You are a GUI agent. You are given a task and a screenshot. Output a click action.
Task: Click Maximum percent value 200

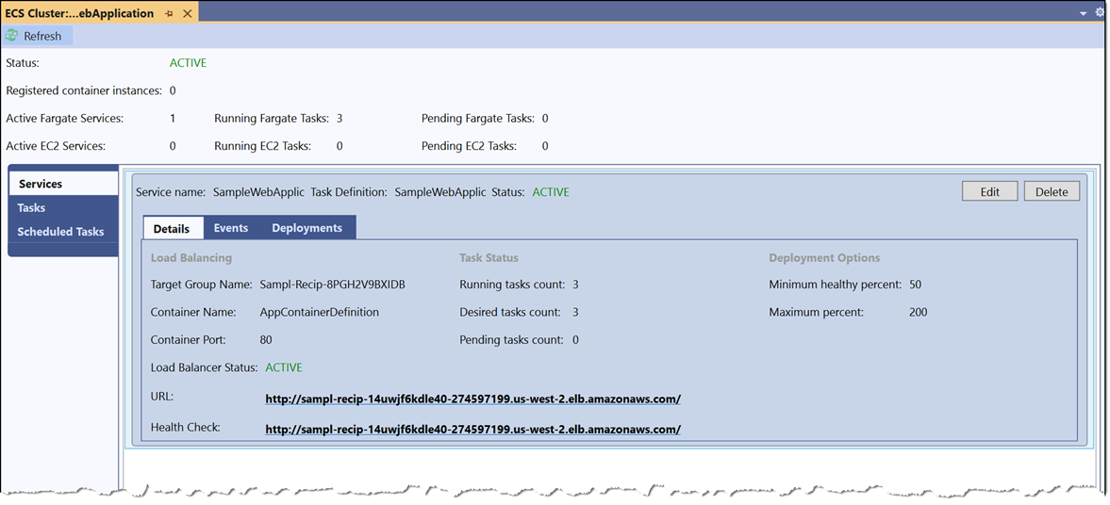(919, 312)
